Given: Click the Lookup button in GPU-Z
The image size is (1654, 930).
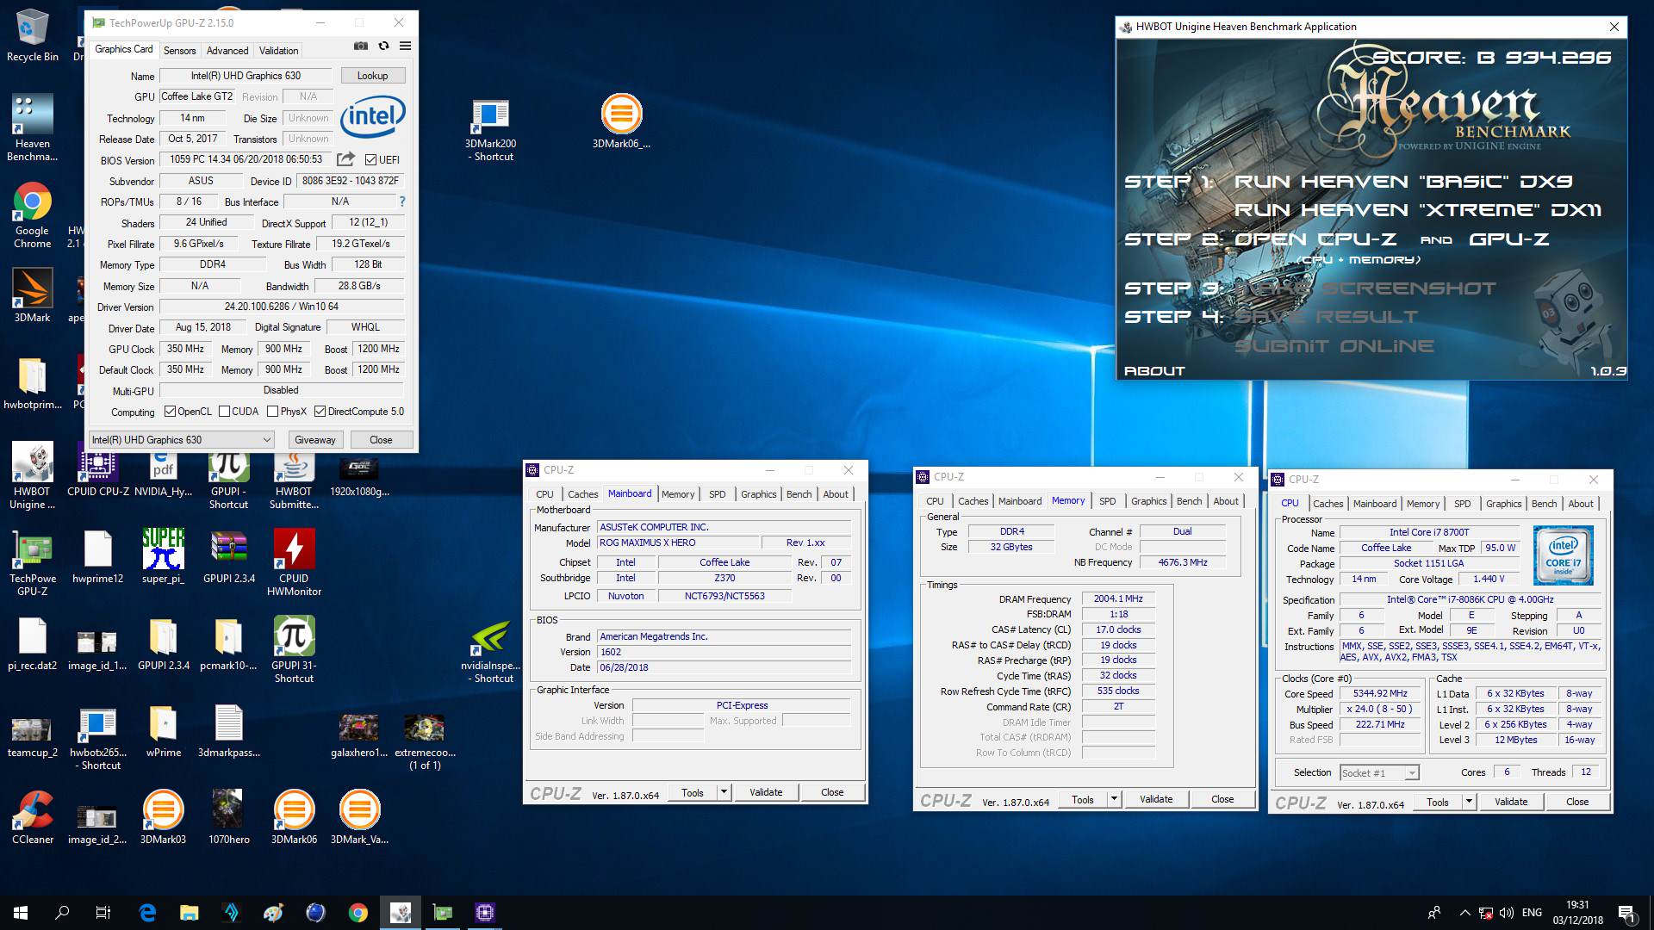Looking at the screenshot, I should point(373,76).
